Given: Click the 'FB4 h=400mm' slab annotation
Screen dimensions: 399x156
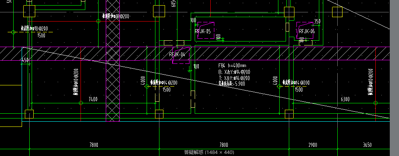Looking at the screenshot, I should 232,65.
